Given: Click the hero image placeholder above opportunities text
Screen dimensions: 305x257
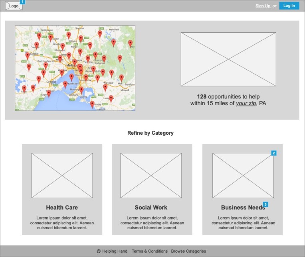Looking at the screenshot, I should (228, 59).
